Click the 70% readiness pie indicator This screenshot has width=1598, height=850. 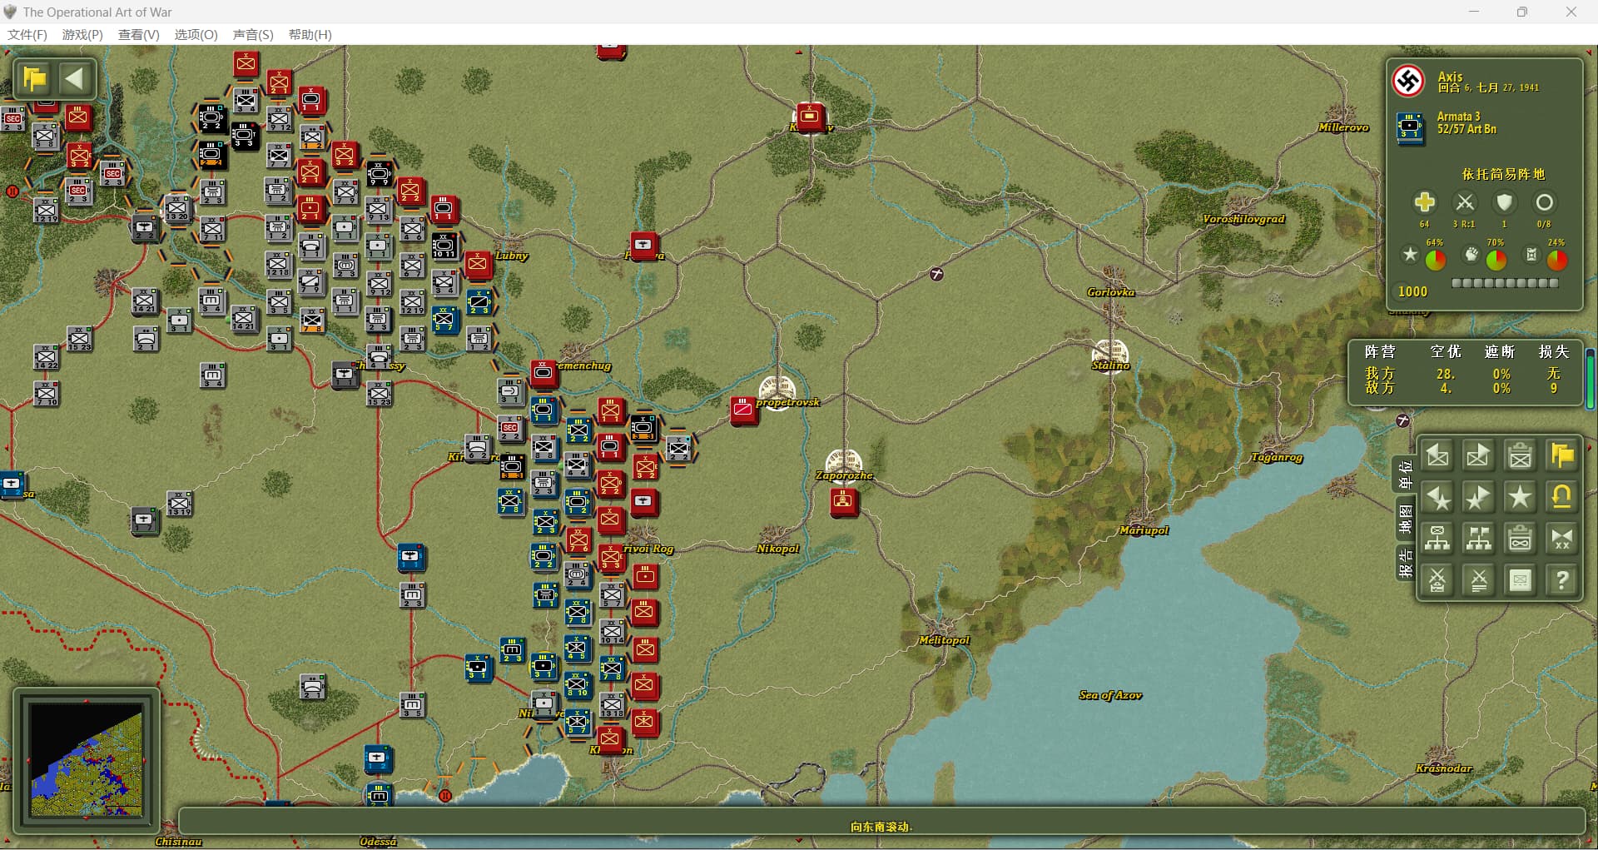pyautogui.click(x=1496, y=260)
